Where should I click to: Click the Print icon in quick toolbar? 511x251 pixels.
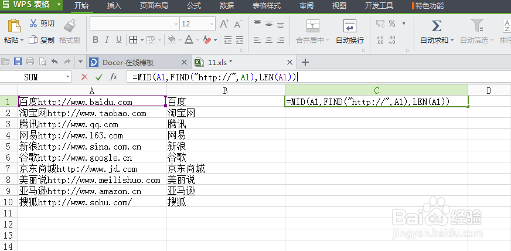30,62
